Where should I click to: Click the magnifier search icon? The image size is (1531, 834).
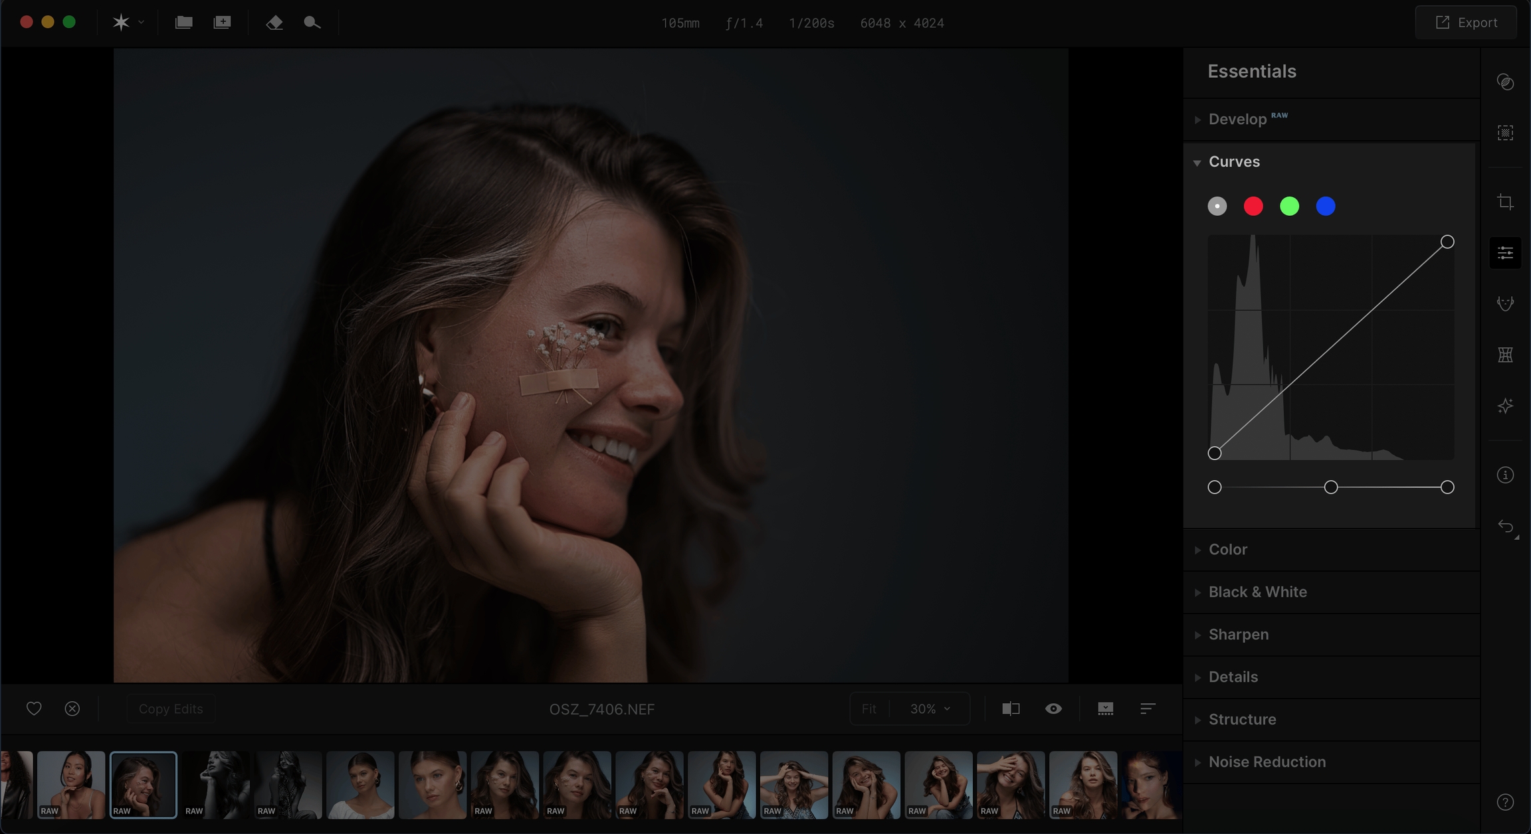click(x=312, y=23)
